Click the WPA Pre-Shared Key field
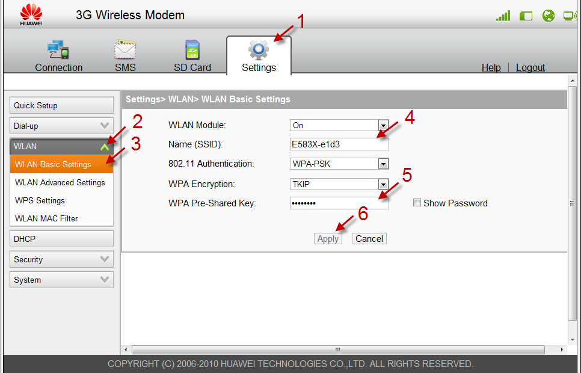Screen dimensions: 581x373 (339, 203)
